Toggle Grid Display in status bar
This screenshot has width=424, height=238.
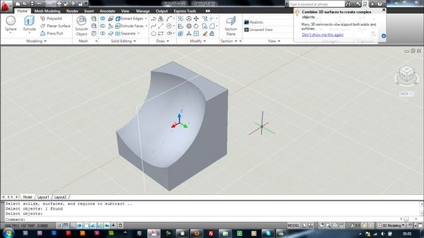coord(66,225)
